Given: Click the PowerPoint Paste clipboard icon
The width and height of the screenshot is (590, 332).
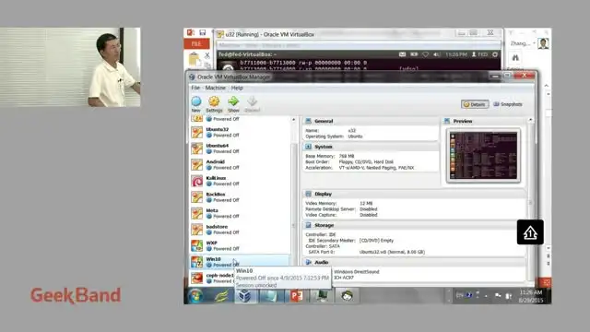Looking at the screenshot, I should tap(194, 59).
